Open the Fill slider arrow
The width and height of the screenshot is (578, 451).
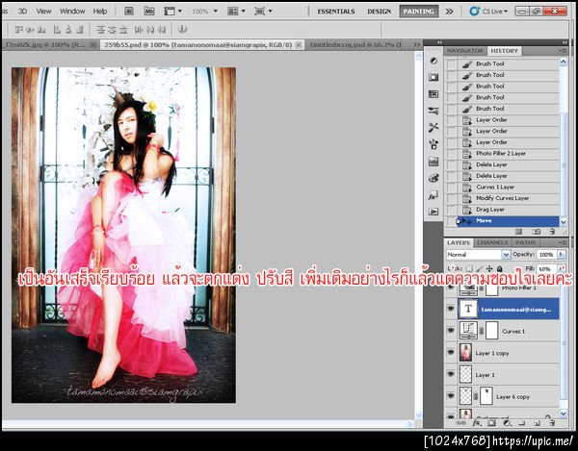[x=562, y=269]
